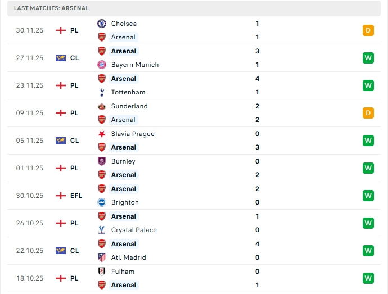Screen dimensions: 388x294
Task: Click the Slavia Prague star crest
Action: pos(102,134)
